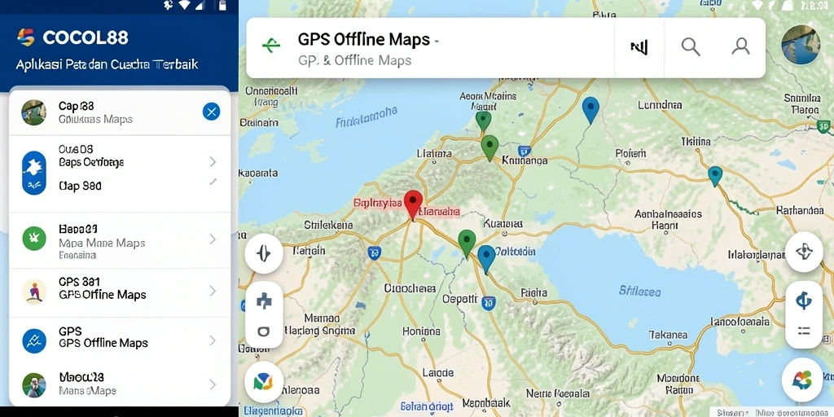Select the blue pin near Ooltoidon
Image resolution: width=834 pixels, height=417 pixels.
(486, 259)
